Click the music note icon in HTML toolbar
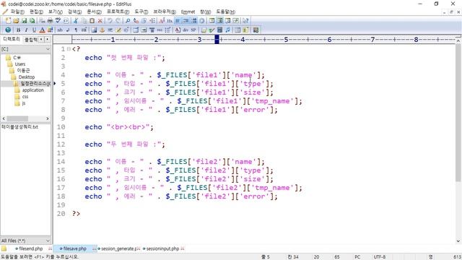The height and width of the screenshot is (260, 462). pos(227,30)
